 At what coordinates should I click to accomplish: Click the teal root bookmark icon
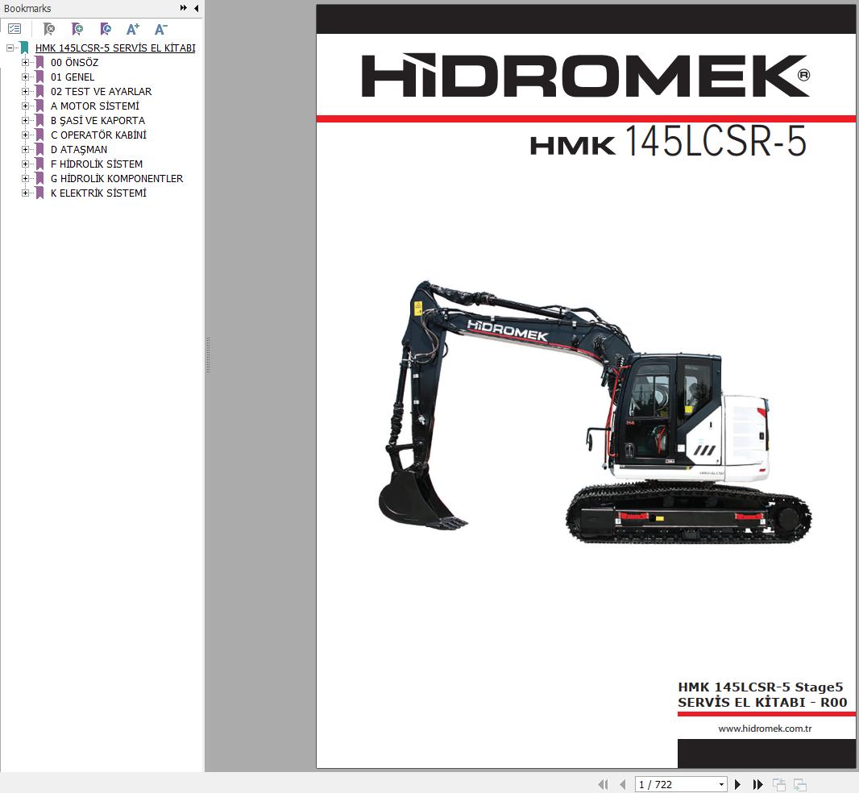pyautogui.click(x=24, y=48)
